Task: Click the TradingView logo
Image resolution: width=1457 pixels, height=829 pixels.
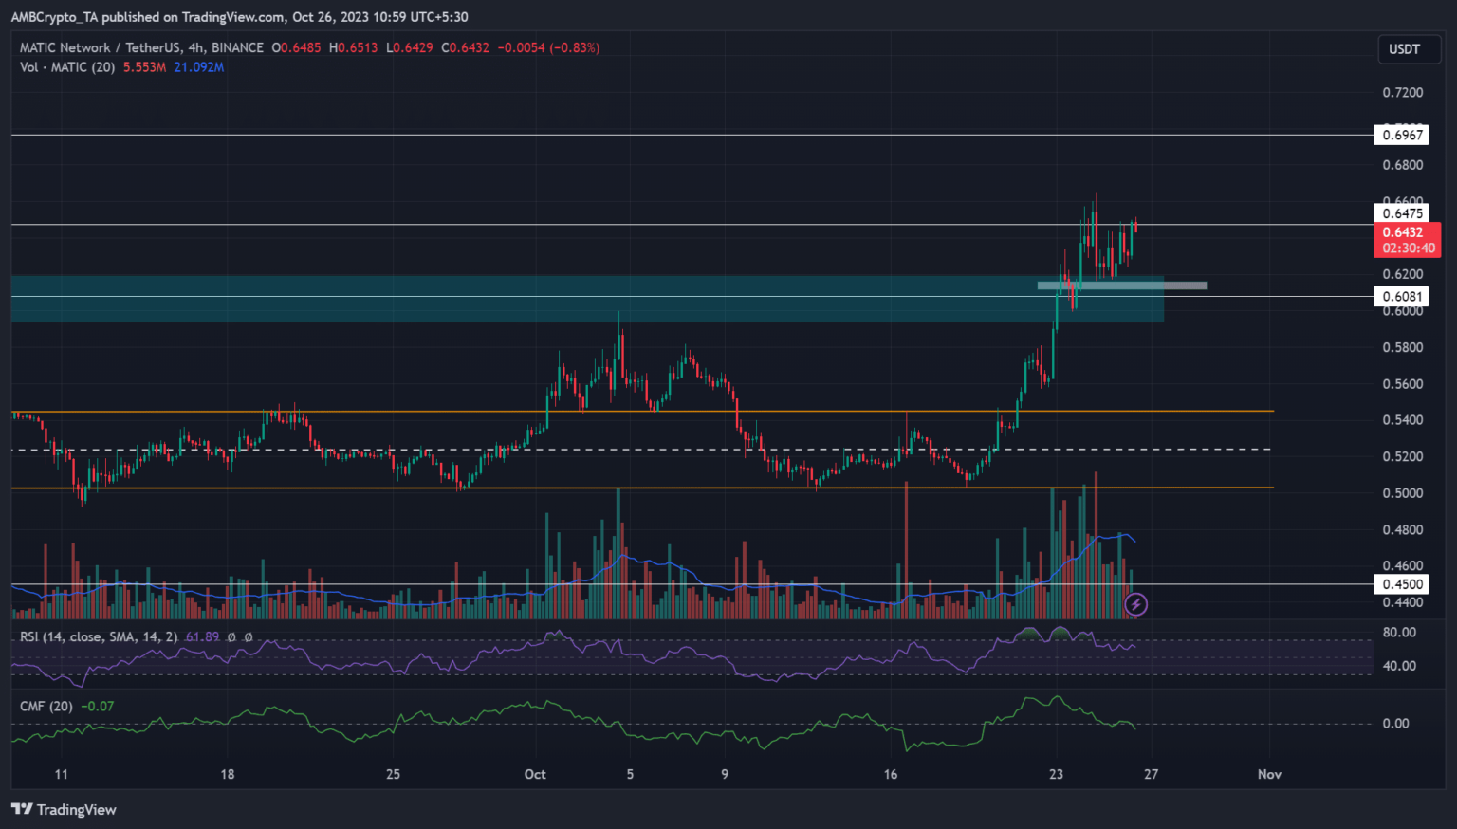Action: coord(64,809)
